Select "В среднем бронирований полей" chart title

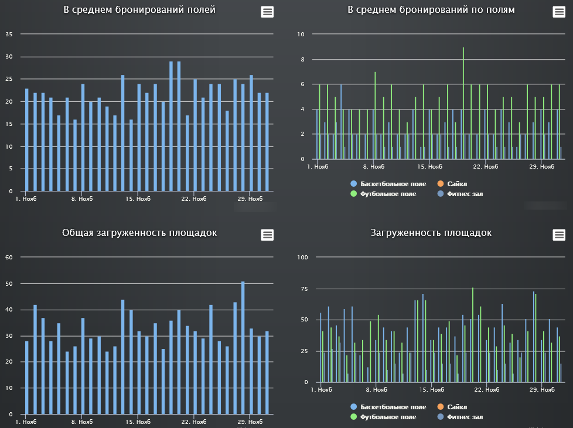click(139, 10)
